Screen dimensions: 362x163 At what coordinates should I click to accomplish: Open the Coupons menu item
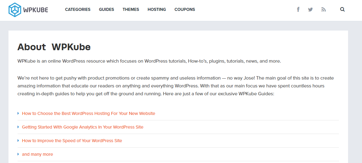pyautogui.click(x=185, y=9)
